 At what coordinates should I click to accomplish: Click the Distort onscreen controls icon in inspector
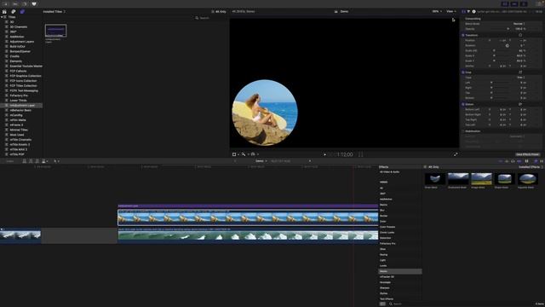click(x=520, y=104)
